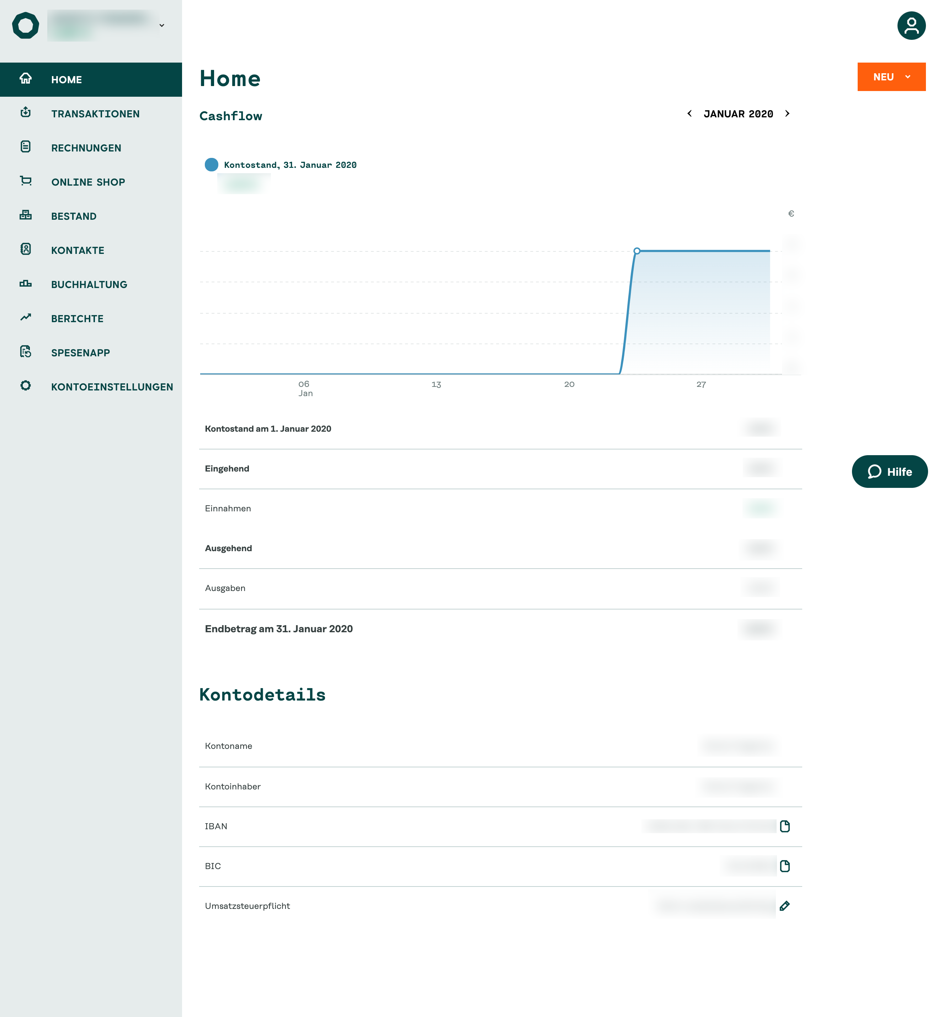Viewport: 943px width, 1017px height.
Task: Click the Euro currency axis symbol
Action: pyautogui.click(x=791, y=213)
